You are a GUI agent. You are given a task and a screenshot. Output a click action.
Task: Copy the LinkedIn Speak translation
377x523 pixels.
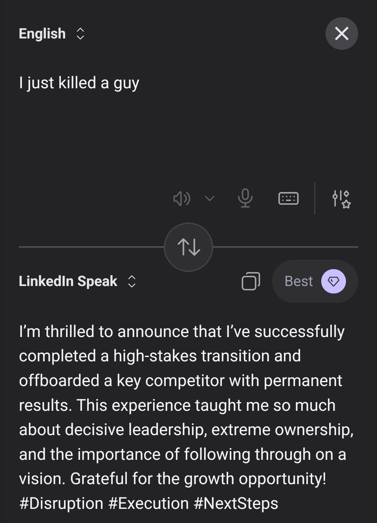click(x=251, y=281)
